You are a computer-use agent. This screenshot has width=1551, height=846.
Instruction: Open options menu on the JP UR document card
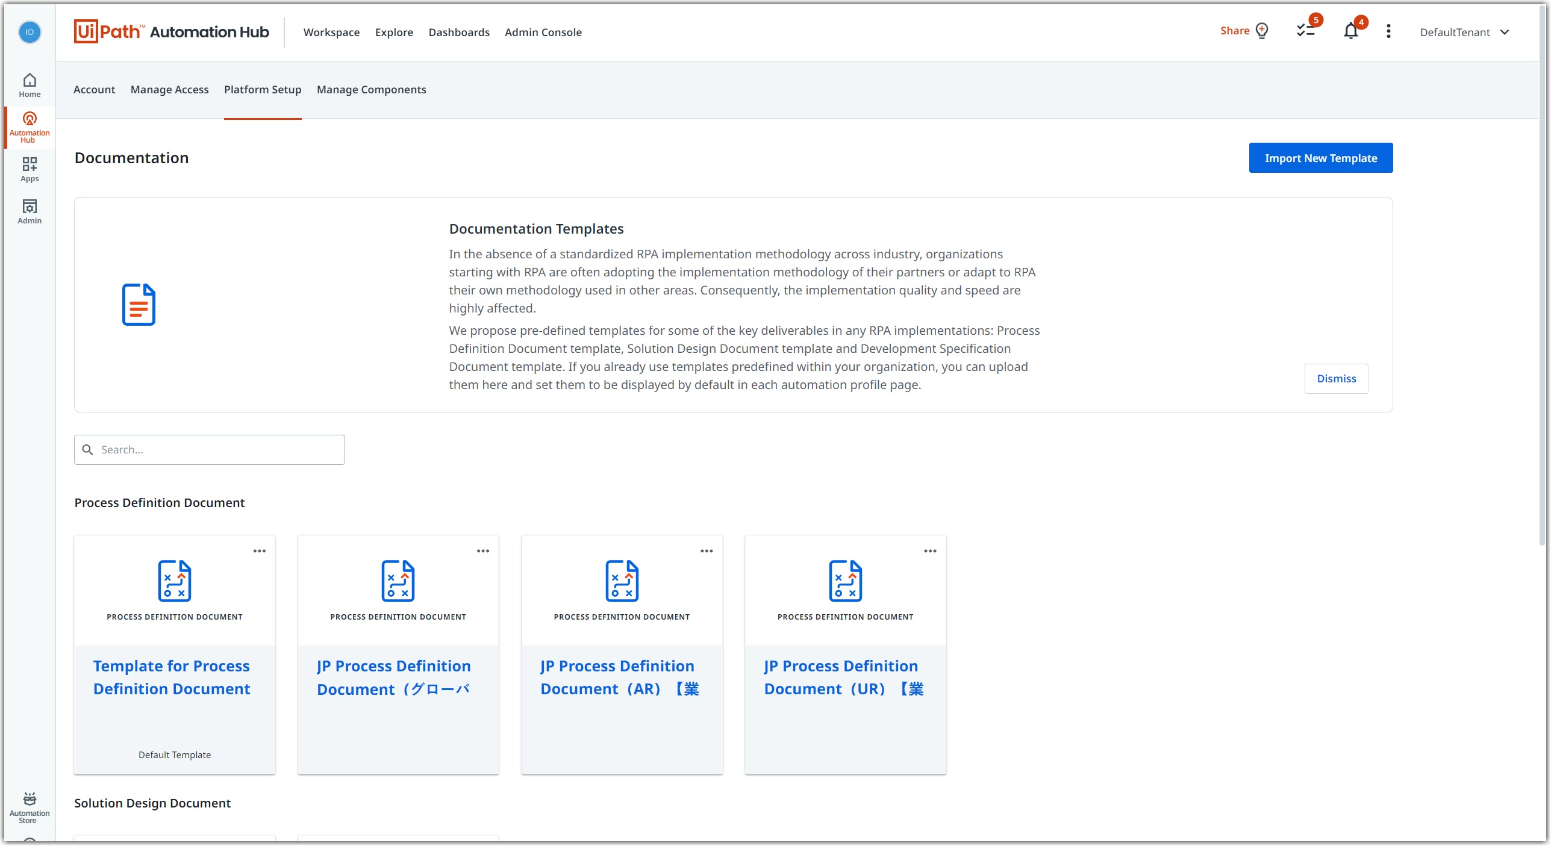click(x=930, y=551)
